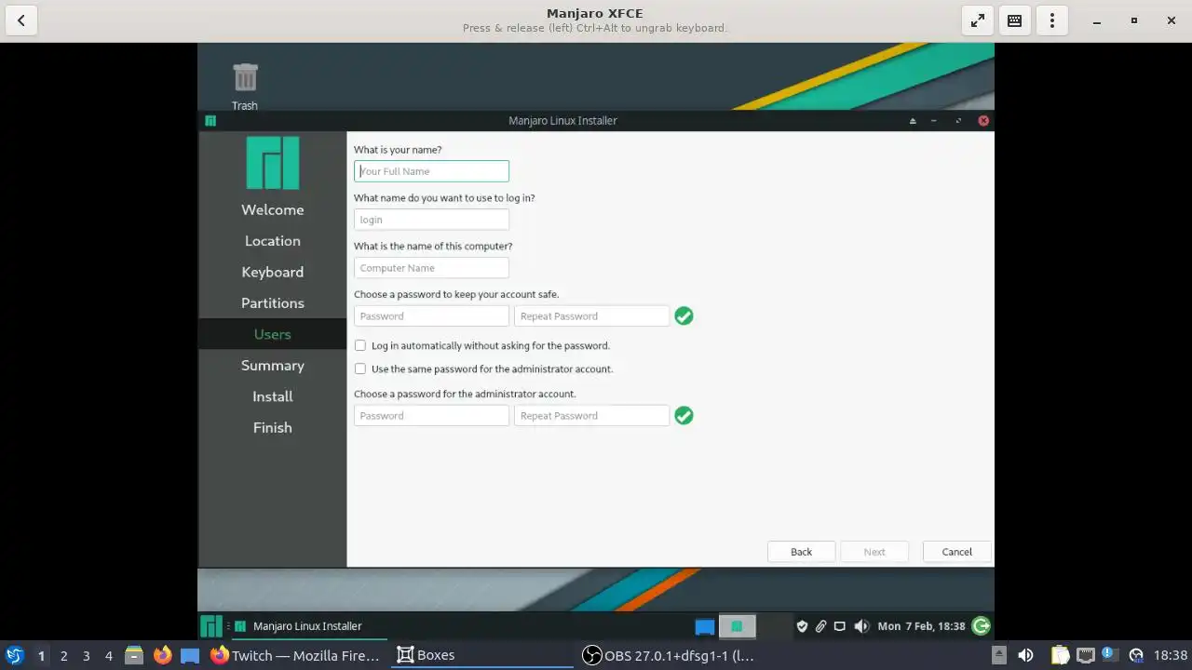
Task: Focus the login name field
Action: point(431,220)
